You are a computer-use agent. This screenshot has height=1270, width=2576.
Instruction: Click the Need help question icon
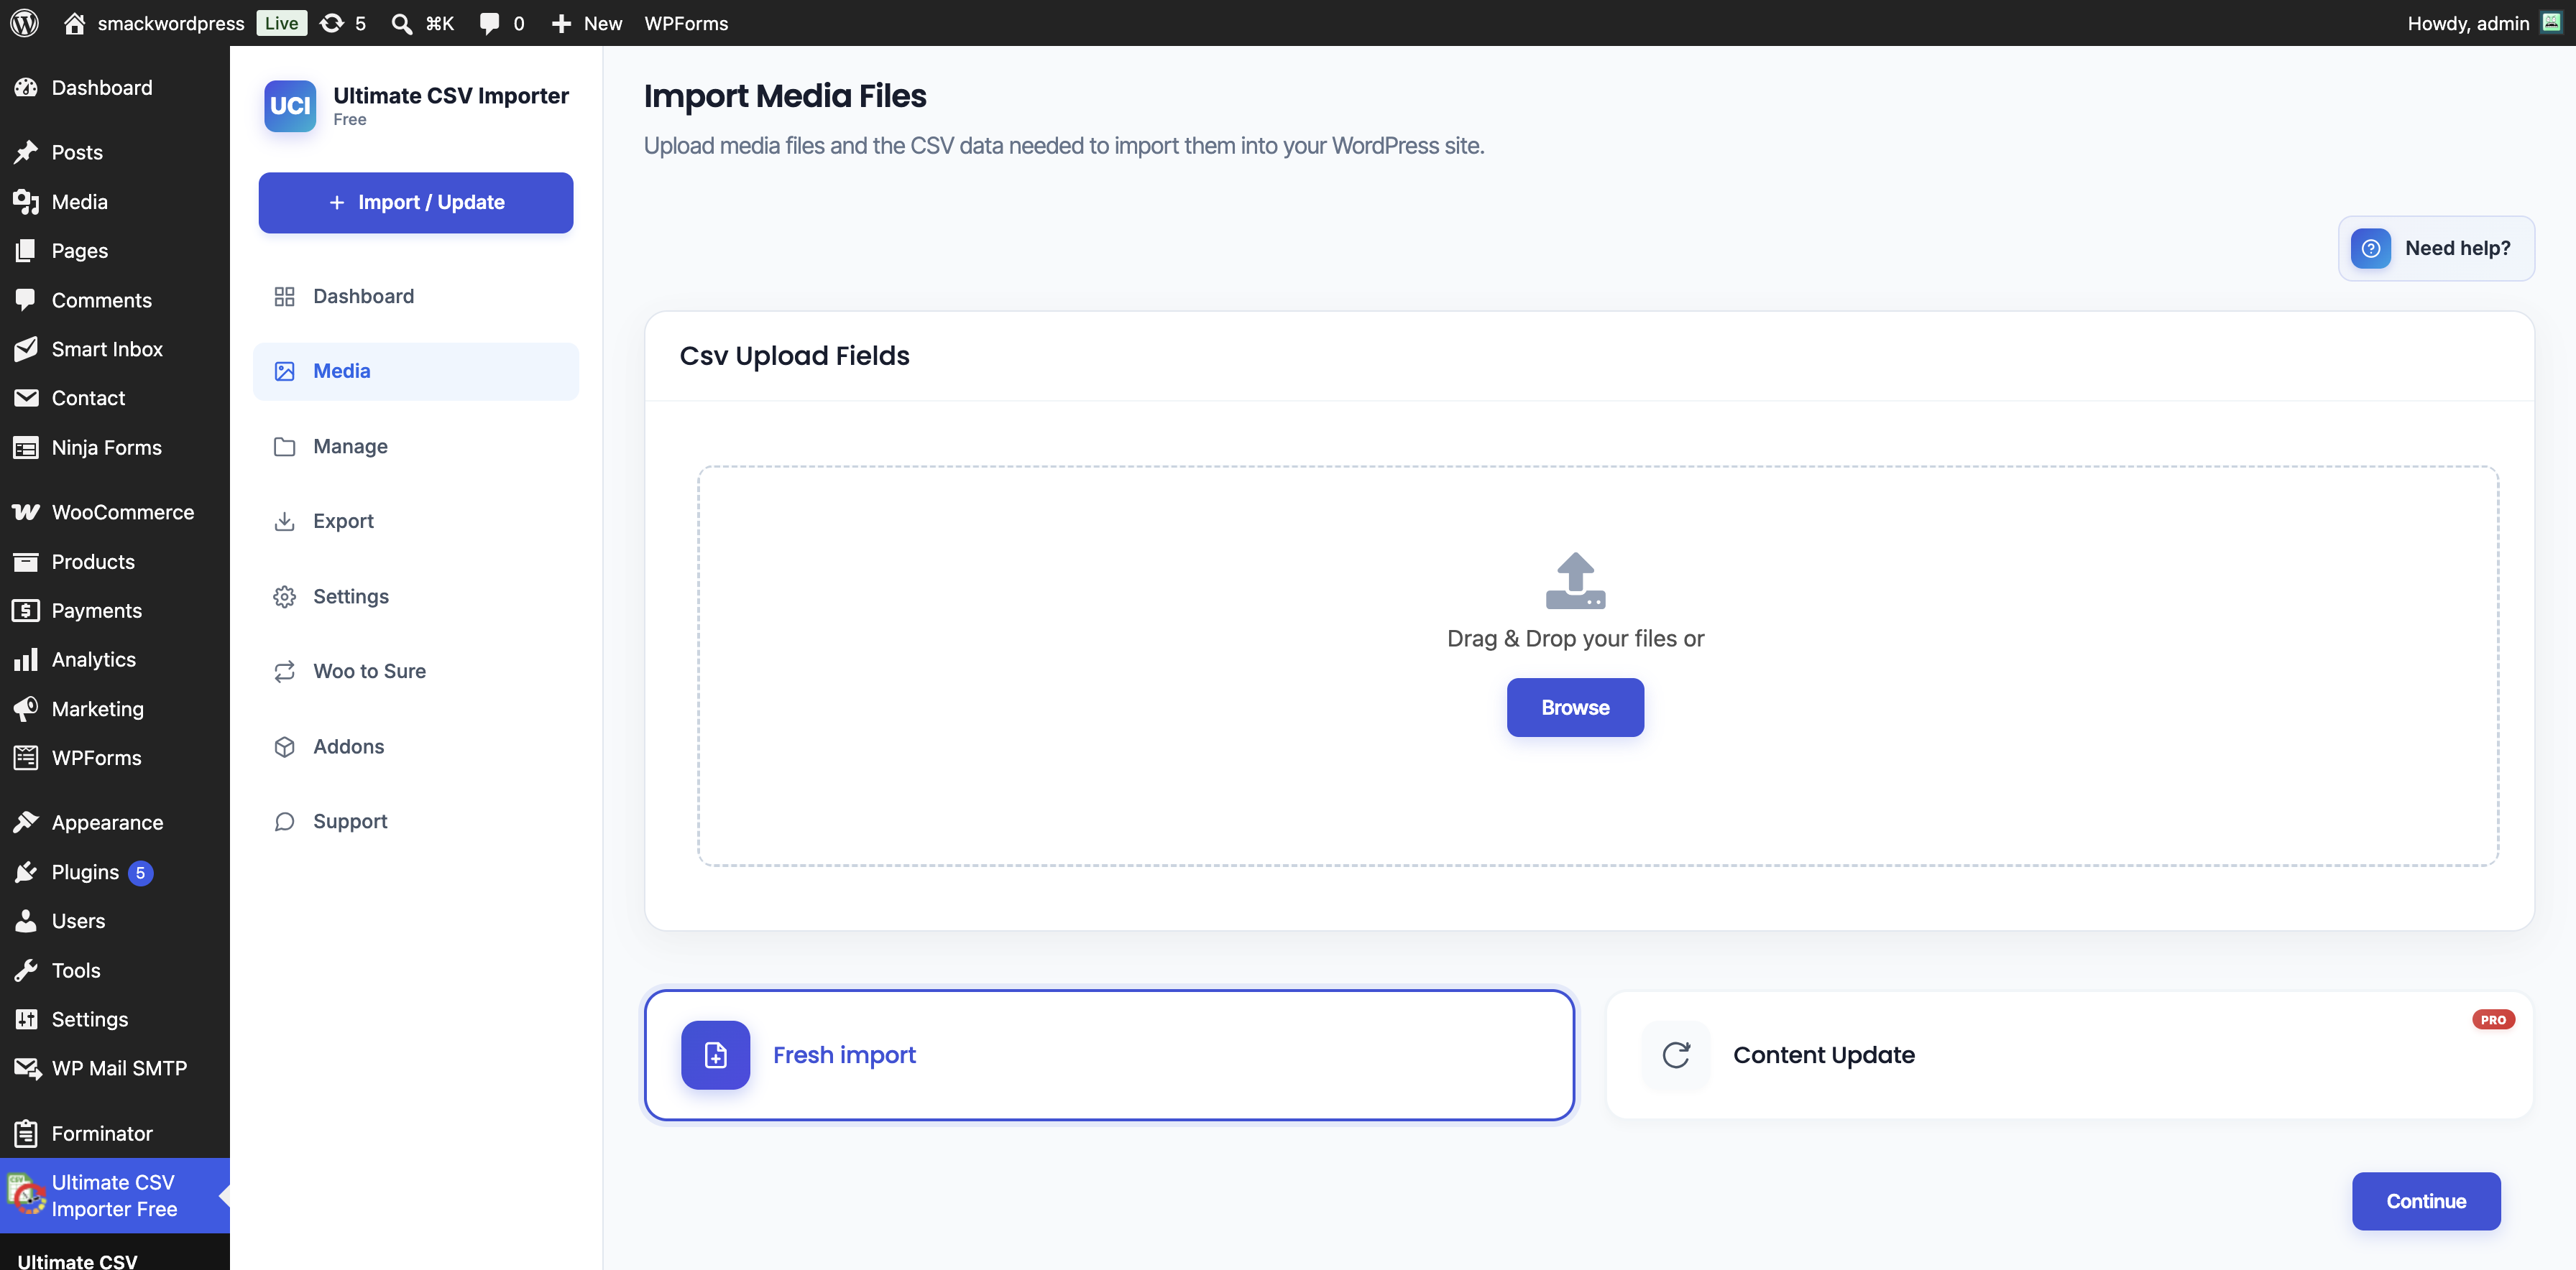pos(2371,248)
